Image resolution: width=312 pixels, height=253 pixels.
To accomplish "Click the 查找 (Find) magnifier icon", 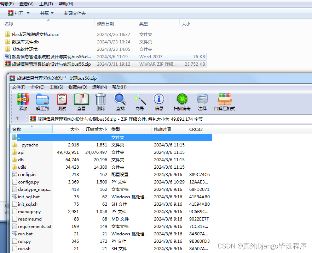I will 120,99.
